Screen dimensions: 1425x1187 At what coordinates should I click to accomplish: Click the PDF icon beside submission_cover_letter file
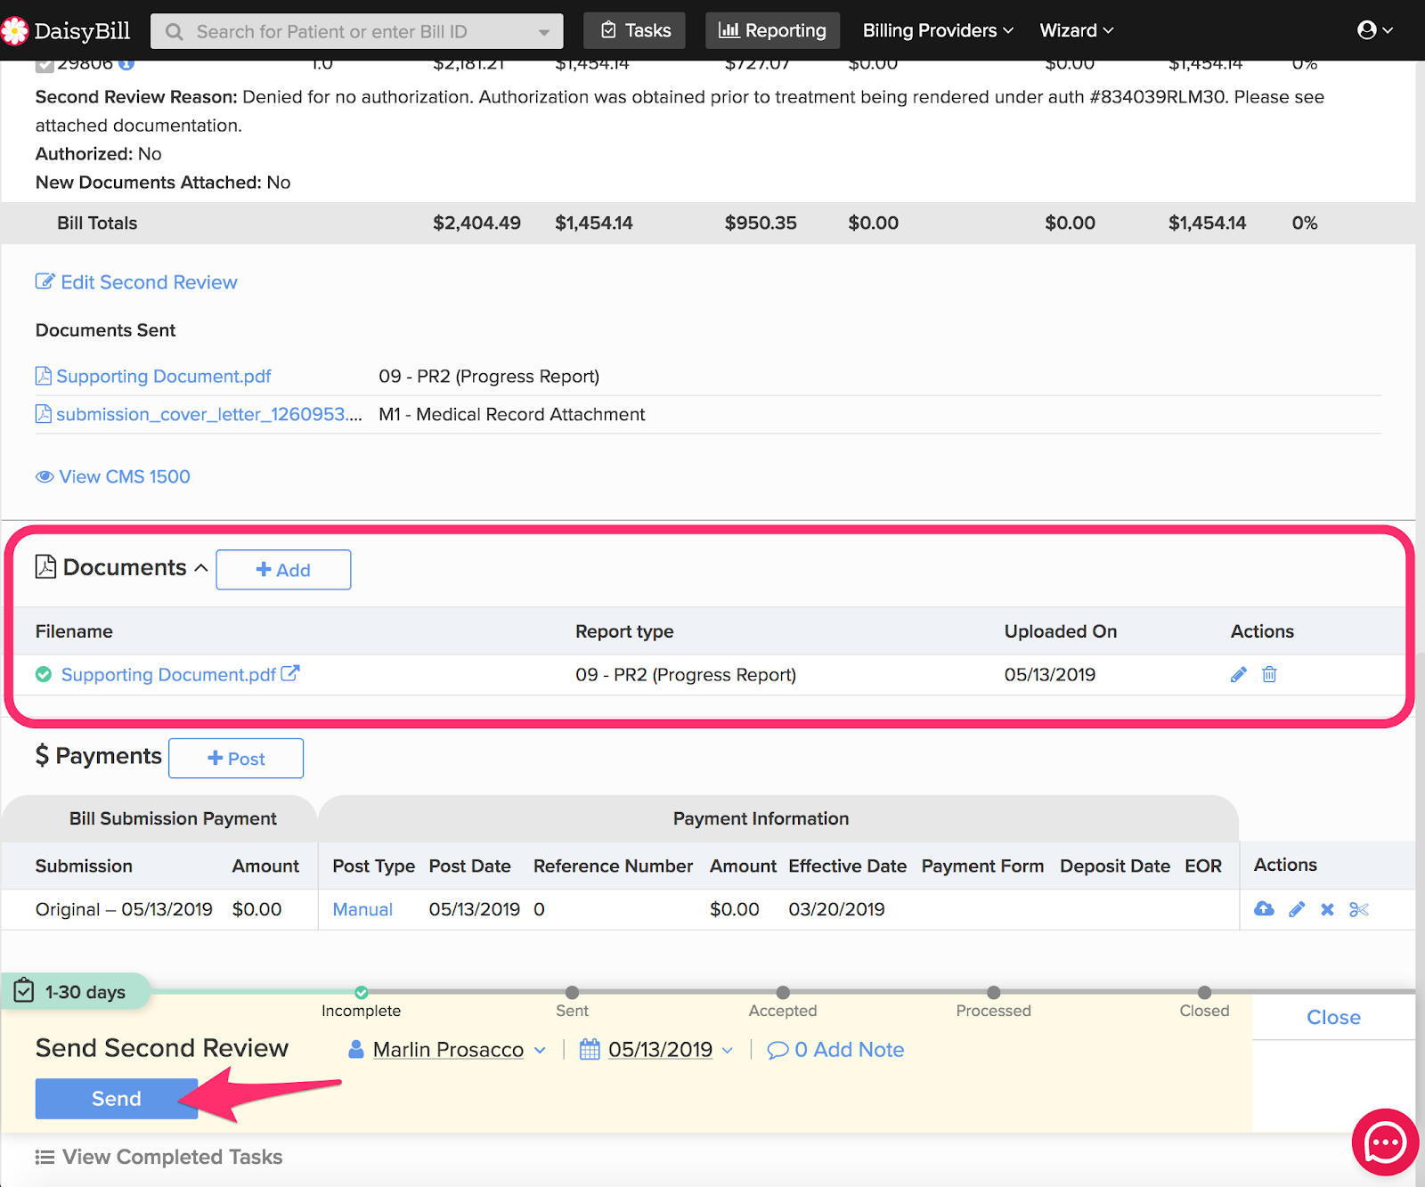(43, 414)
